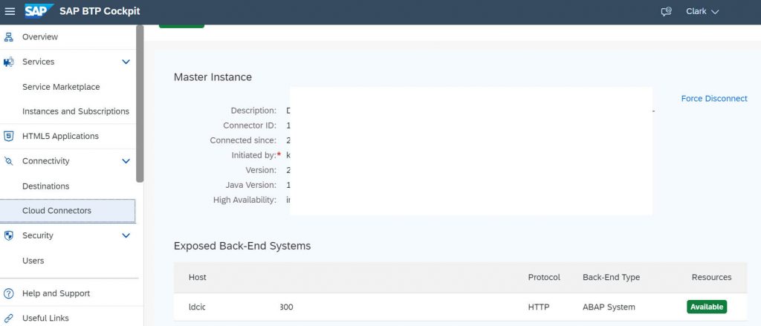Click the Back-End Type column header

point(611,278)
